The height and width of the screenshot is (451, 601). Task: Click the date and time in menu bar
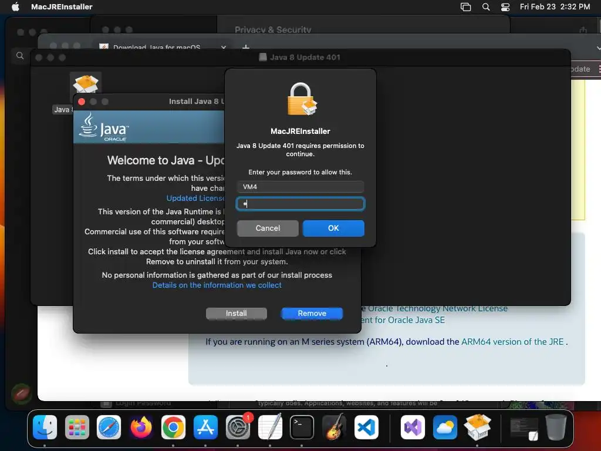(x=555, y=6)
